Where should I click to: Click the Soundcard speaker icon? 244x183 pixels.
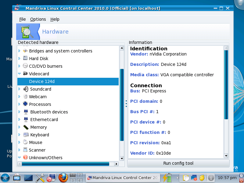pos(26,89)
